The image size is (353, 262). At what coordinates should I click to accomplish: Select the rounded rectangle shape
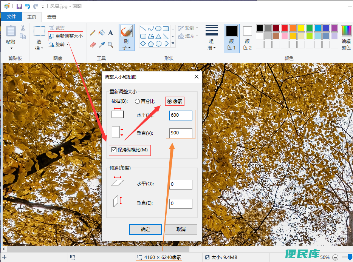143,36
